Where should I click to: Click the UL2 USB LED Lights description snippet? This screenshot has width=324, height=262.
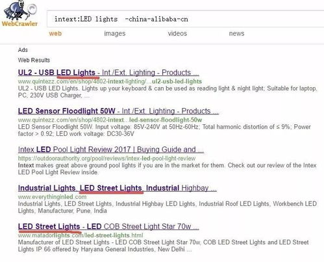coord(168,92)
